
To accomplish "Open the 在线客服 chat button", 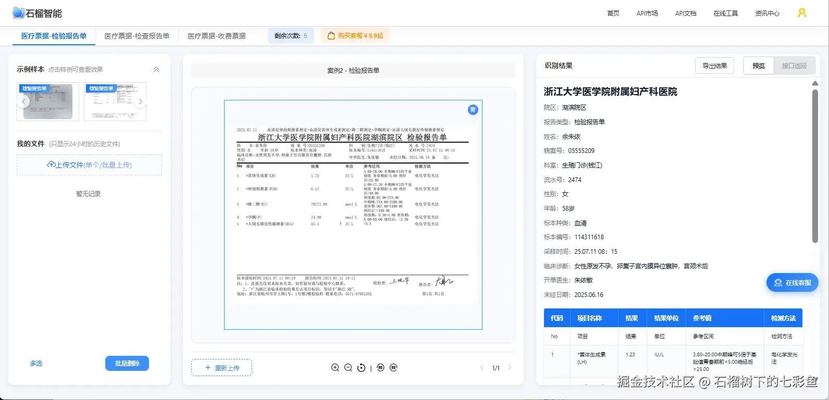I will click(x=793, y=282).
